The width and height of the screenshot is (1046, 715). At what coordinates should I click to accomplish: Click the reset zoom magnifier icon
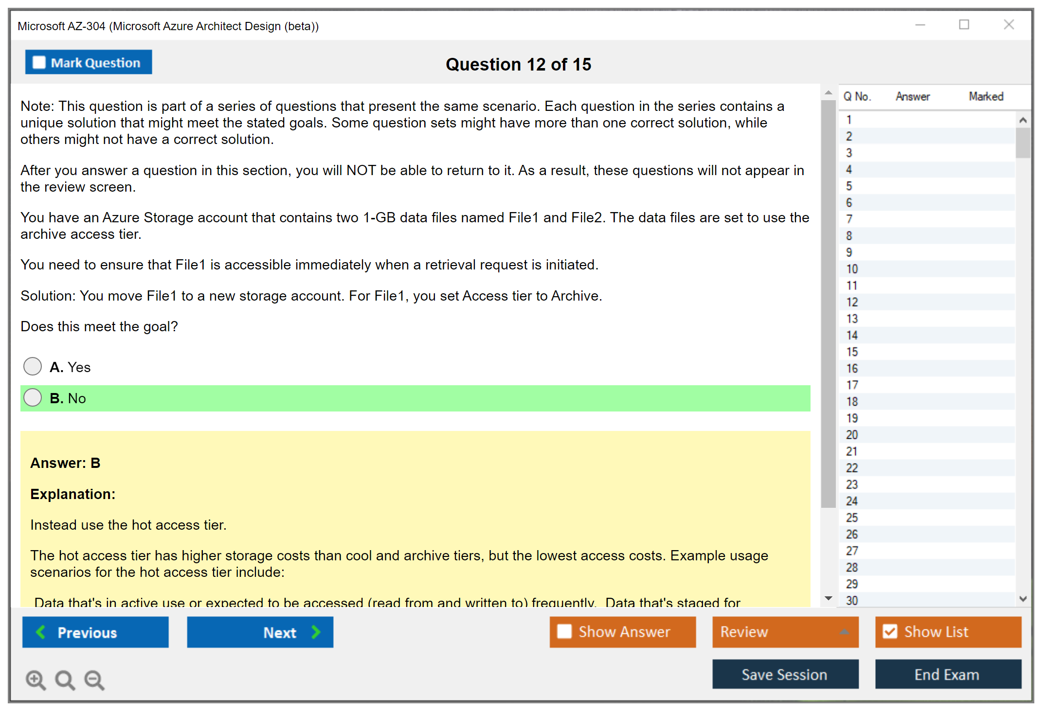tap(65, 679)
